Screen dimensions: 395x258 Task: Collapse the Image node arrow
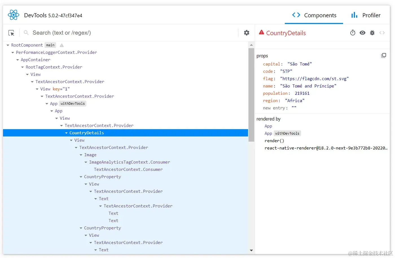click(x=81, y=155)
